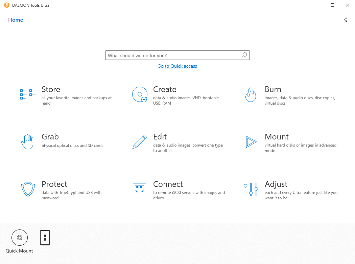Click the Mount play triangle icon
The width and height of the screenshot is (355, 264).
click(x=251, y=142)
